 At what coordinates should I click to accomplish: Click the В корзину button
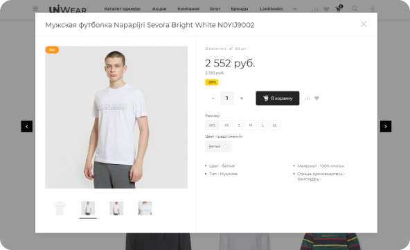click(278, 98)
